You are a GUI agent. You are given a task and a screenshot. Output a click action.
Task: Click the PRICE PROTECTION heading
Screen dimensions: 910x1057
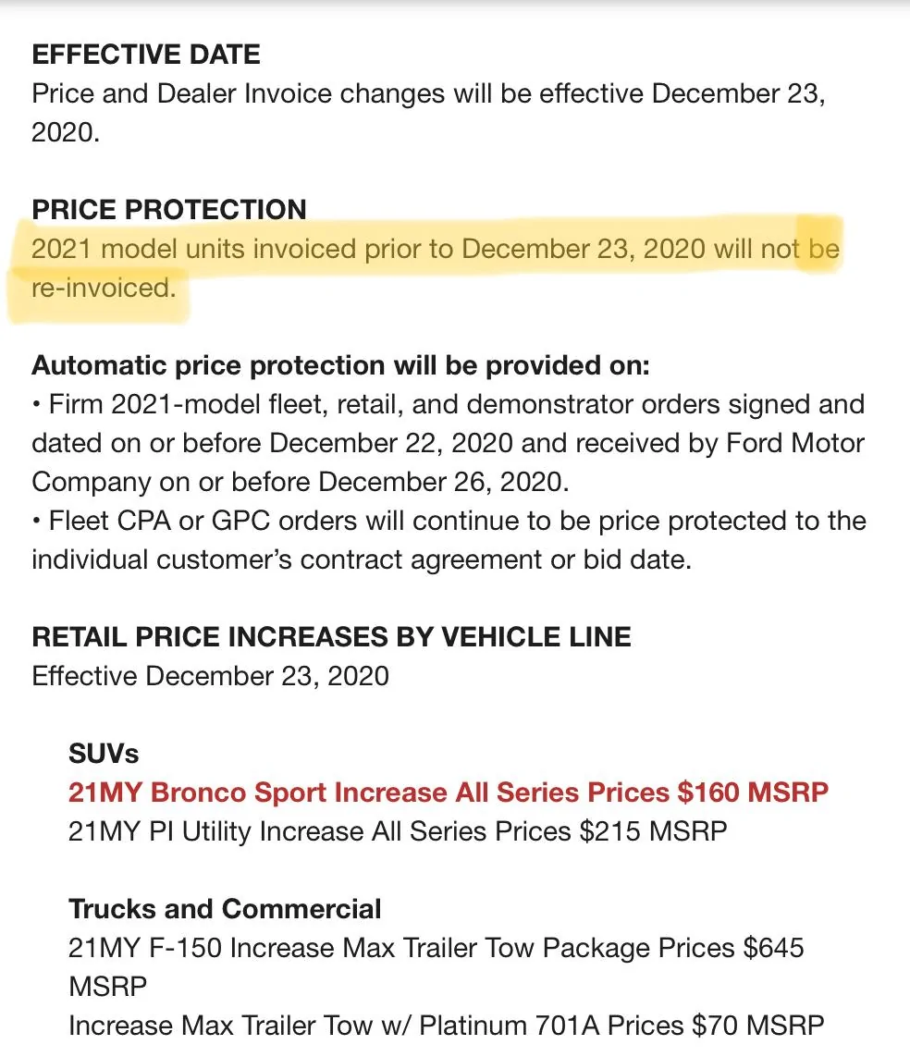169,210
